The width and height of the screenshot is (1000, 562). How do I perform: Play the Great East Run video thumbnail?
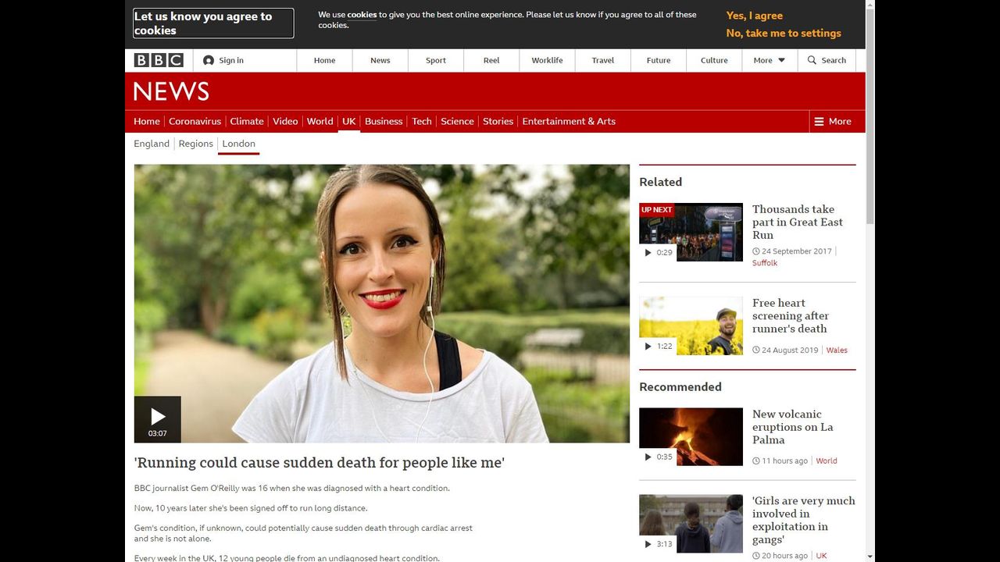coord(691,232)
